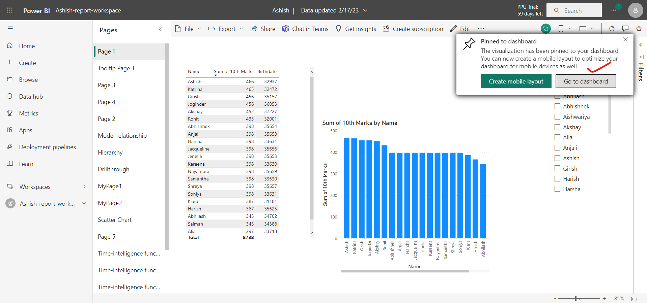Navigate to Home in the left sidebar
Viewport: 647px width, 303px height.
[x=27, y=46]
